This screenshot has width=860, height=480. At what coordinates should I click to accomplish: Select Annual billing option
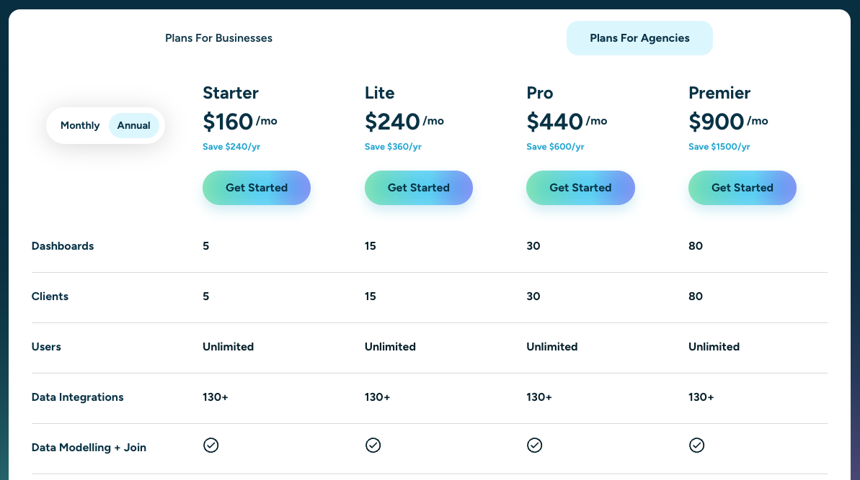134,125
